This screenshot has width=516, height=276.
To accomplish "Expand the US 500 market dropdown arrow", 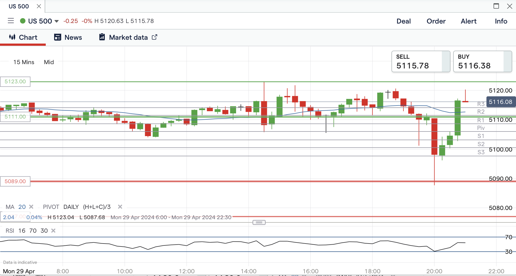I will [x=57, y=21].
